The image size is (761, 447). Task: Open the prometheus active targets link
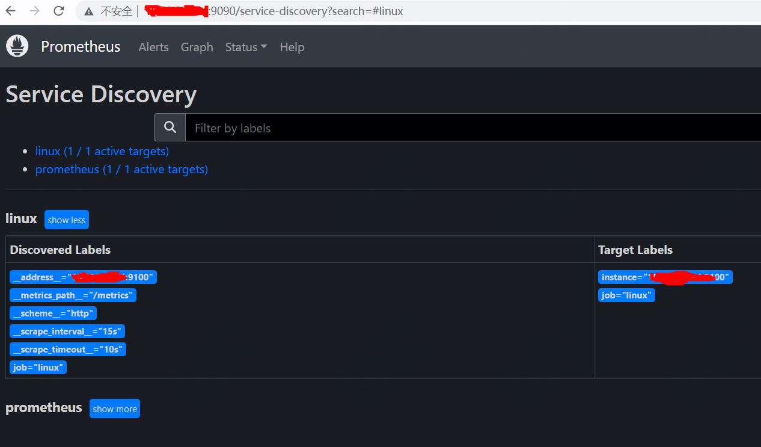tap(121, 169)
